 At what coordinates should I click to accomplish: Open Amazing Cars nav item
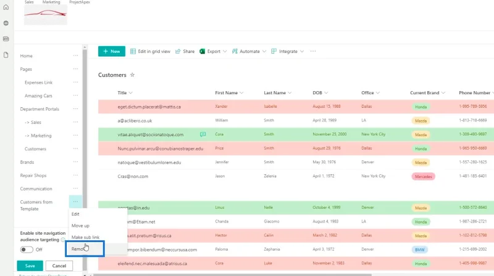pyautogui.click(x=38, y=95)
